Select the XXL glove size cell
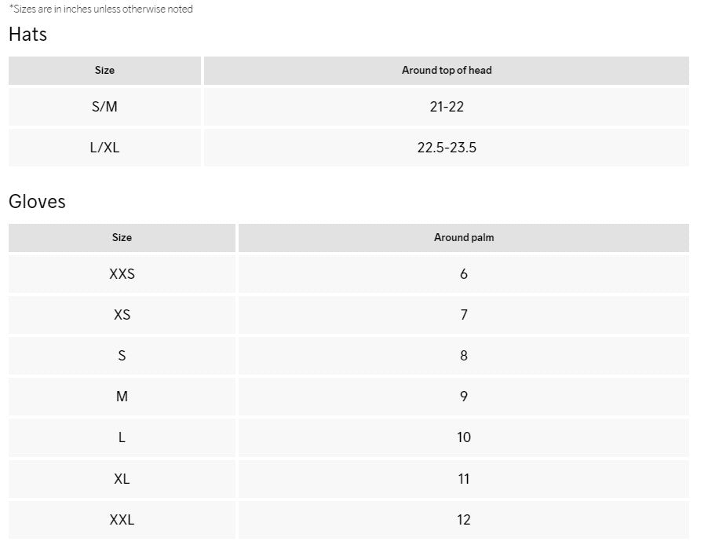This screenshot has height=545, width=708. coord(122,519)
